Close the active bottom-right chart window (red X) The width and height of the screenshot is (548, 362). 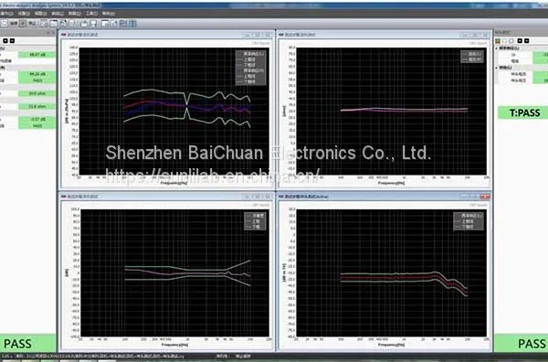(x=485, y=197)
